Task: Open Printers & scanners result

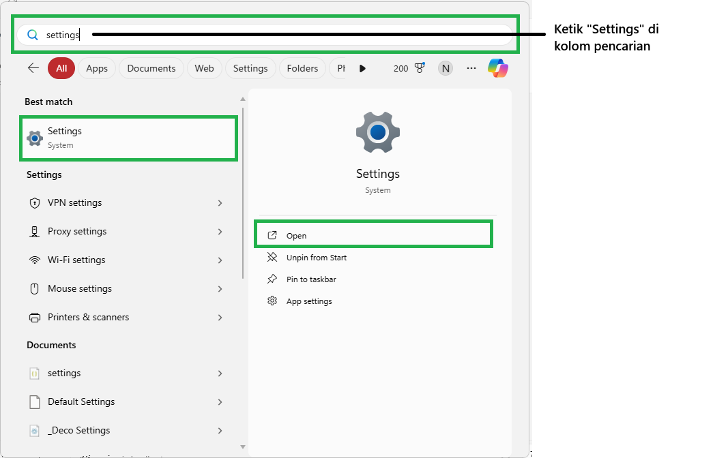Action: (127, 318)
